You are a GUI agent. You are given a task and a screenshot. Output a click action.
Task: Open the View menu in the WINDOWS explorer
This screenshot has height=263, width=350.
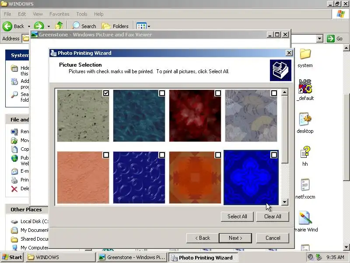38,14
